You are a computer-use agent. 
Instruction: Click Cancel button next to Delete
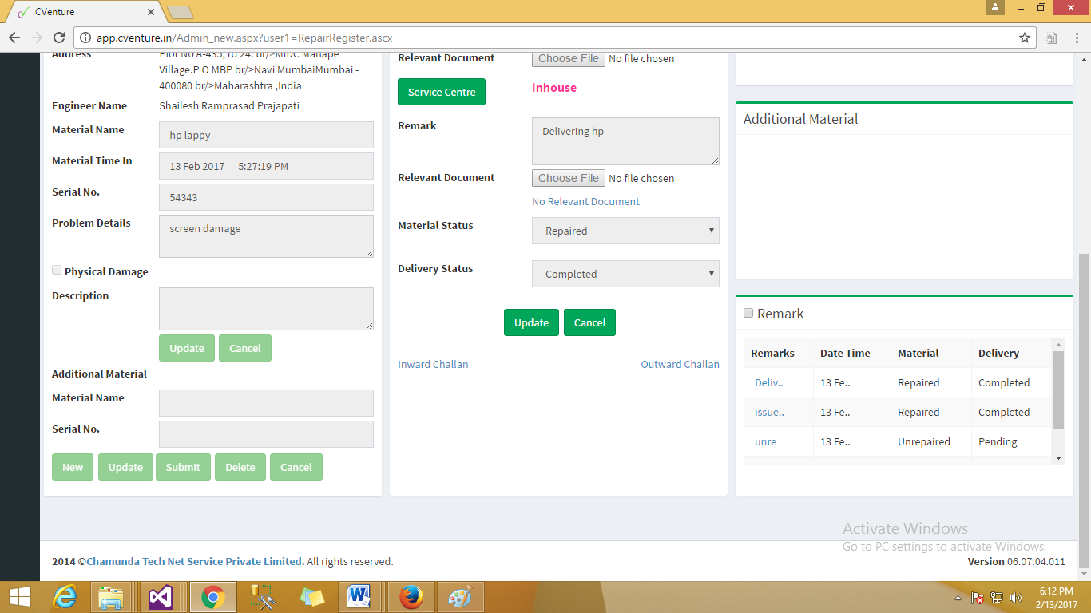(296, 467)
